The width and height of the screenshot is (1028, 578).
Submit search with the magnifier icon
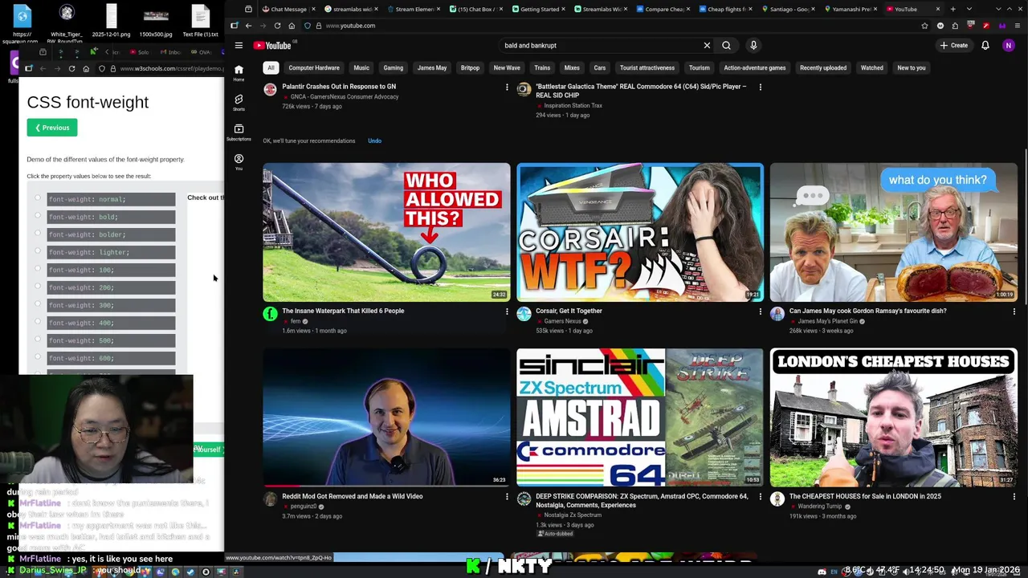tap(726, 45)
